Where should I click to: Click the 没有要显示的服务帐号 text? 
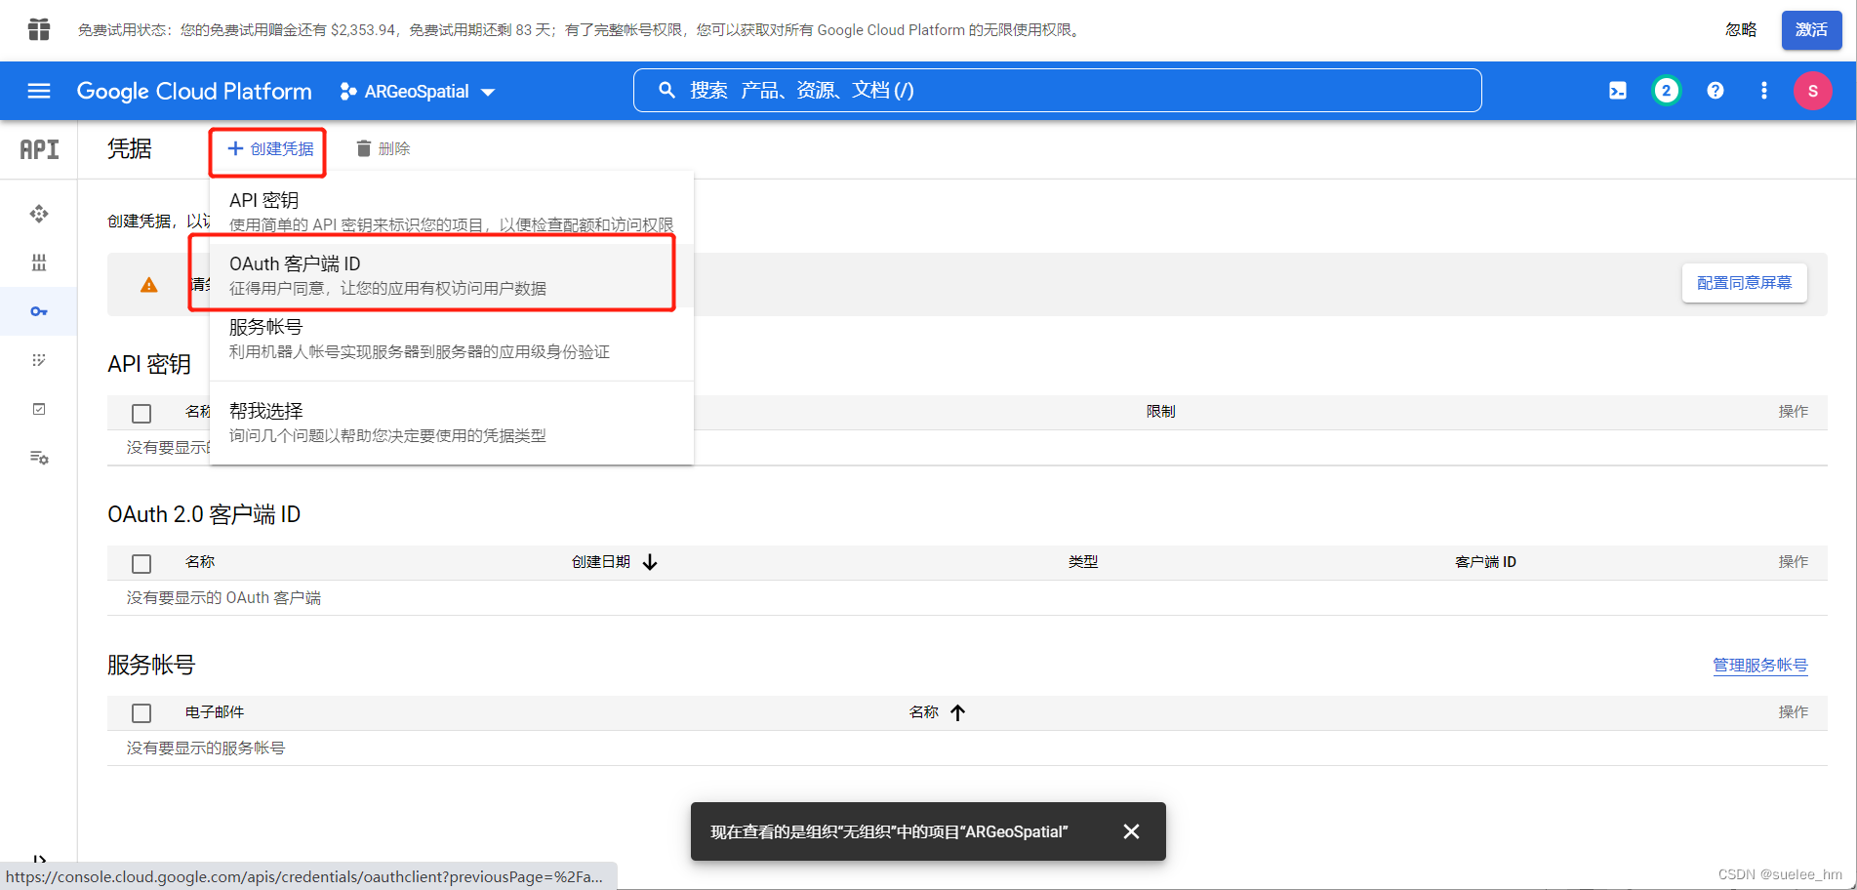(206, 748)
